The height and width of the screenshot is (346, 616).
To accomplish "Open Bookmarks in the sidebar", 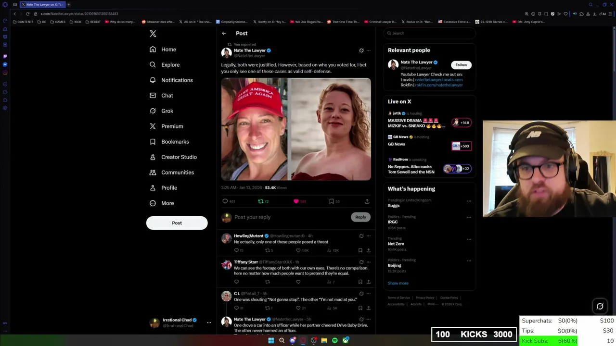I will coord(169,142).
